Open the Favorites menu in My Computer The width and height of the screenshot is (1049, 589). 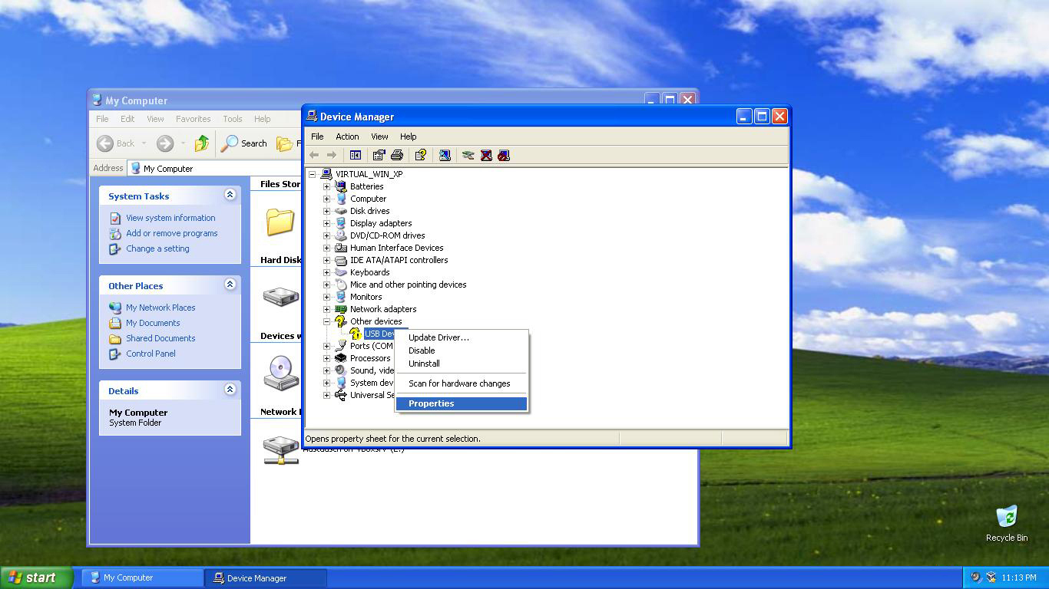pos(193,119)
